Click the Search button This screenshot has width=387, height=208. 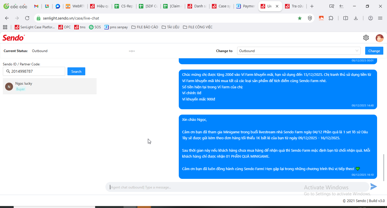76,71
